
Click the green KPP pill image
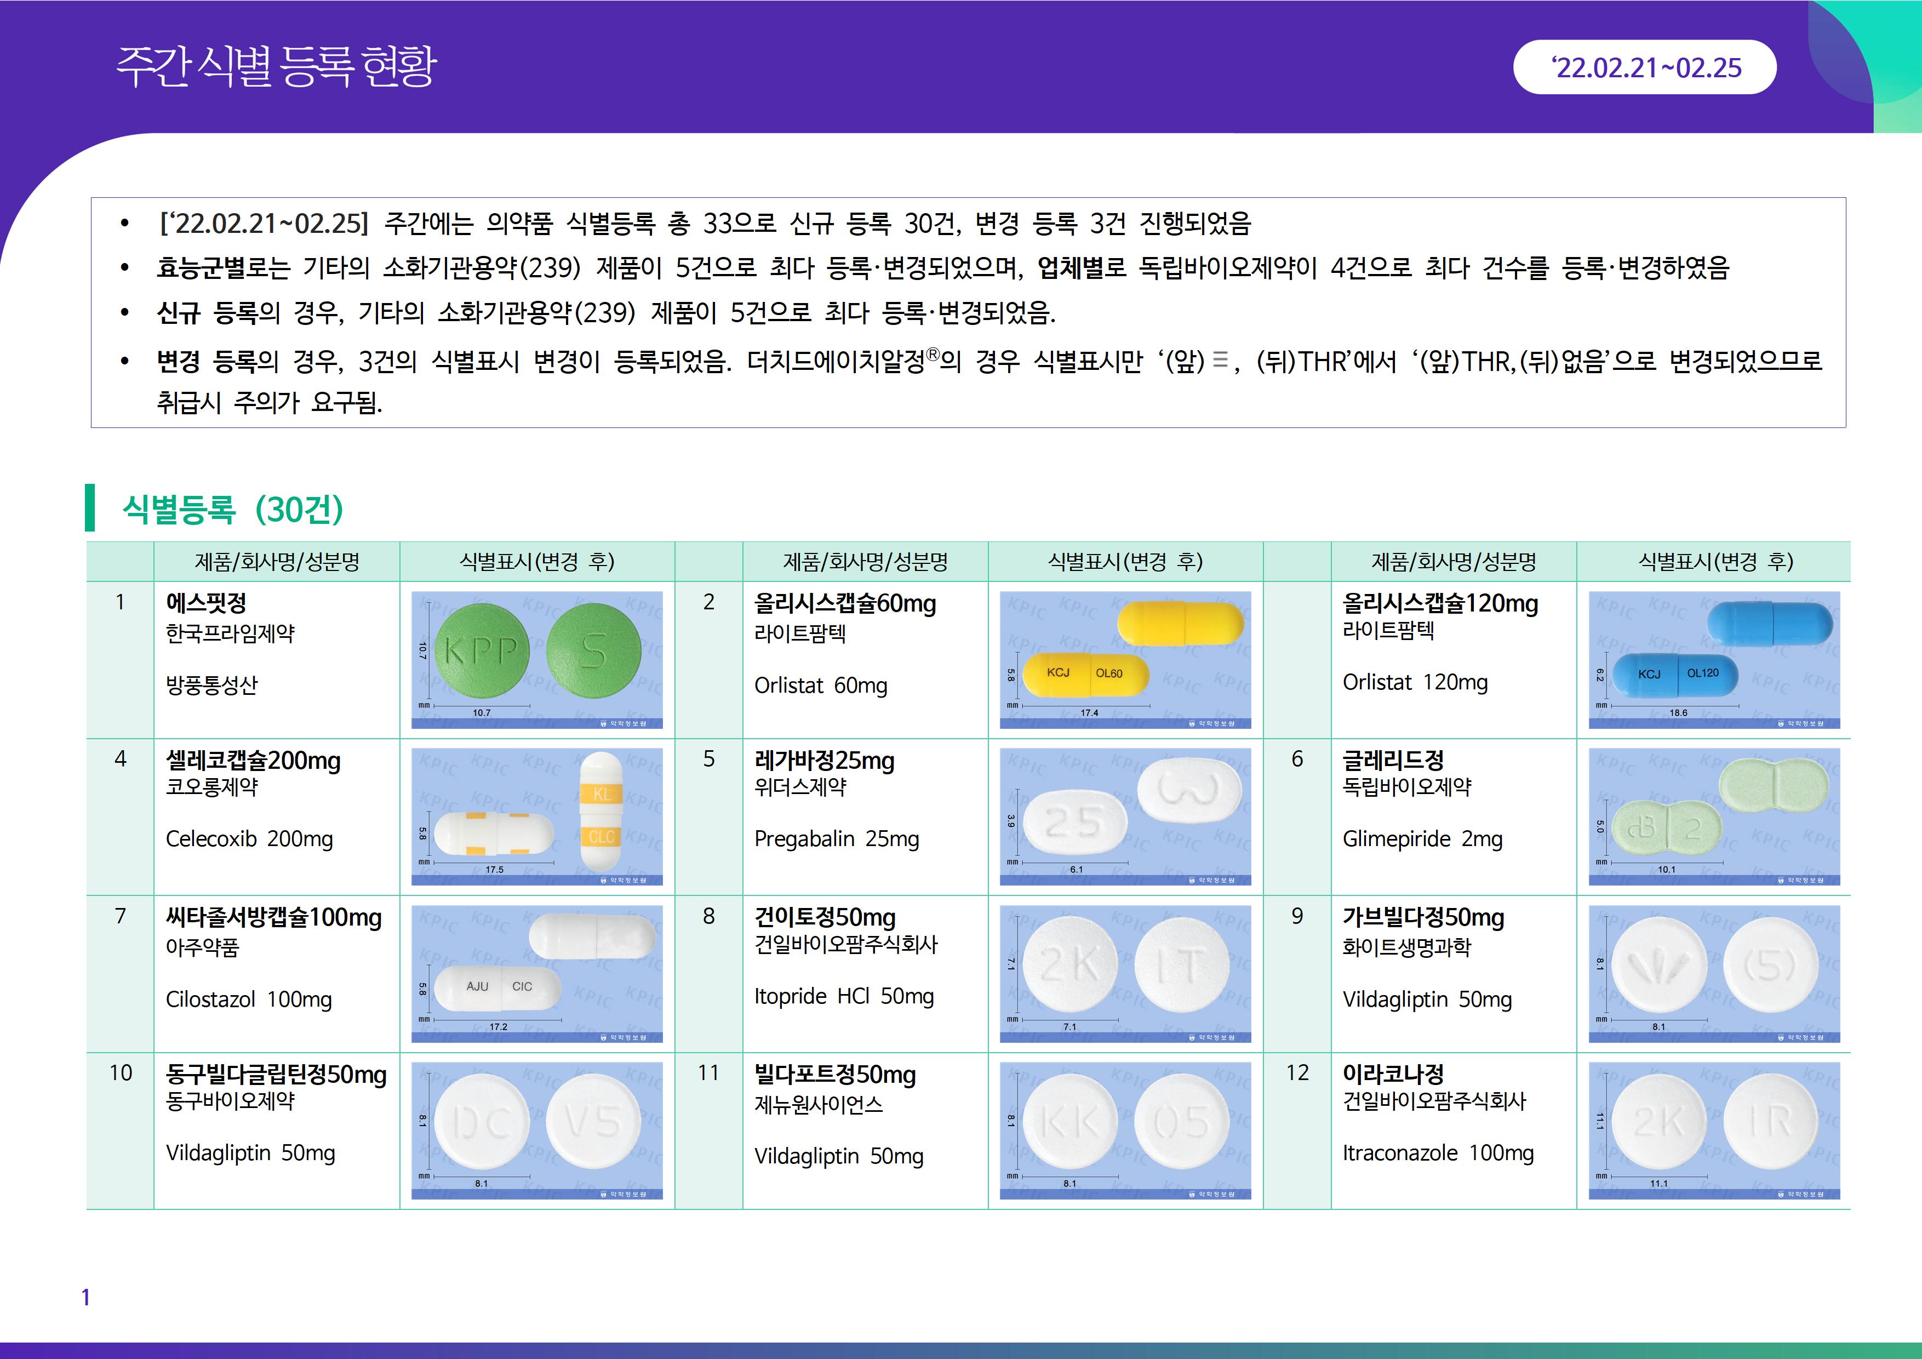pos(536,659)
